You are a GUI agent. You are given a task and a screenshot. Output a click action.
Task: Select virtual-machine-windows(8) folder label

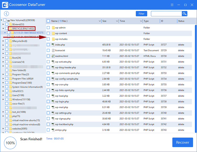pos(26,124)
